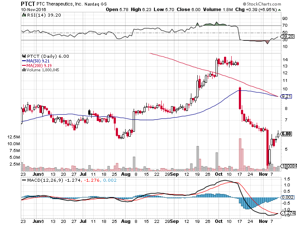Screen dimensions: 297x225
Task: Click Aug on the price chart date axis
Action: tap(126, 174)
